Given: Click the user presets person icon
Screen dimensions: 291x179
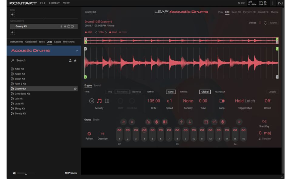Looking at the screenshot, I should (x=70, y=61).
